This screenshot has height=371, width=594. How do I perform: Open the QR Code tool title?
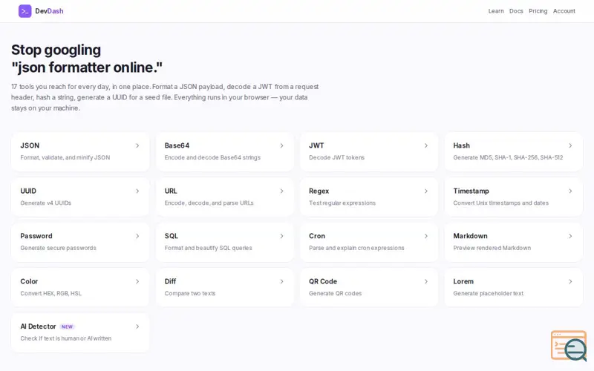(x=323, y=281)
